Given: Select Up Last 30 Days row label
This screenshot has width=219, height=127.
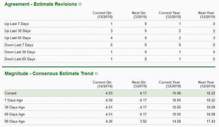Looking at the screenshot, I should click(x=18, y=31).
